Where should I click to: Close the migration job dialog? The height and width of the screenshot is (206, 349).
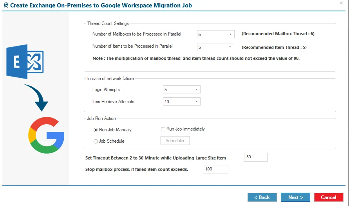coord(341,3)
